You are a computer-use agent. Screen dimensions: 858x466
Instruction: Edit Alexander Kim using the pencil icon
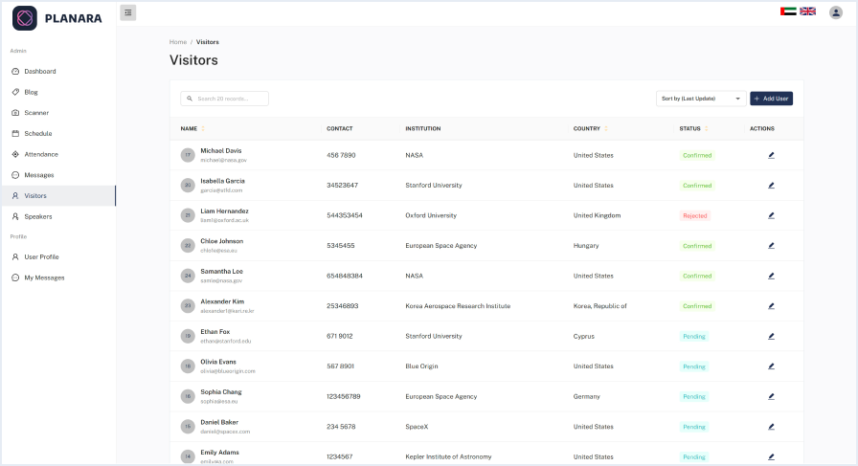coord(771,306)
